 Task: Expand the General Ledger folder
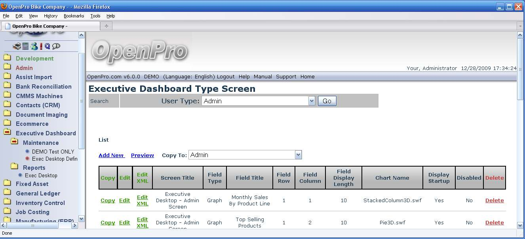click(7, 193)
